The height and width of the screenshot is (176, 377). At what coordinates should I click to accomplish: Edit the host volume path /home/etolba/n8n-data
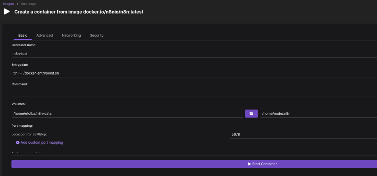pos(125,114)
